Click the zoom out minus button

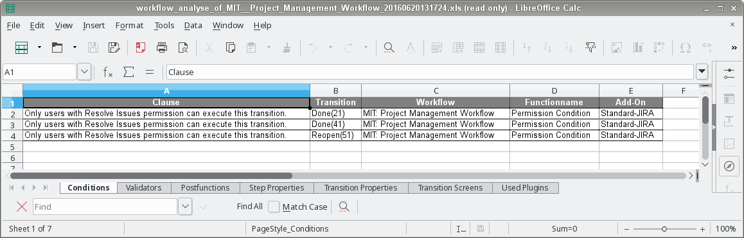point(627,229)
